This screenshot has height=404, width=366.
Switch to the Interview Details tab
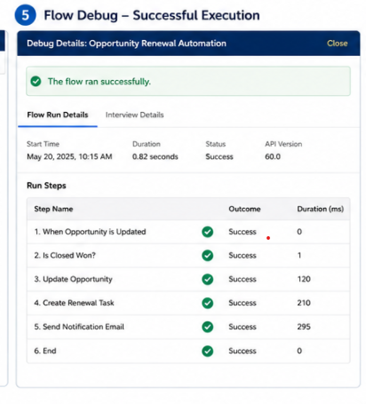pyautogui.click(x=134, y=115)
